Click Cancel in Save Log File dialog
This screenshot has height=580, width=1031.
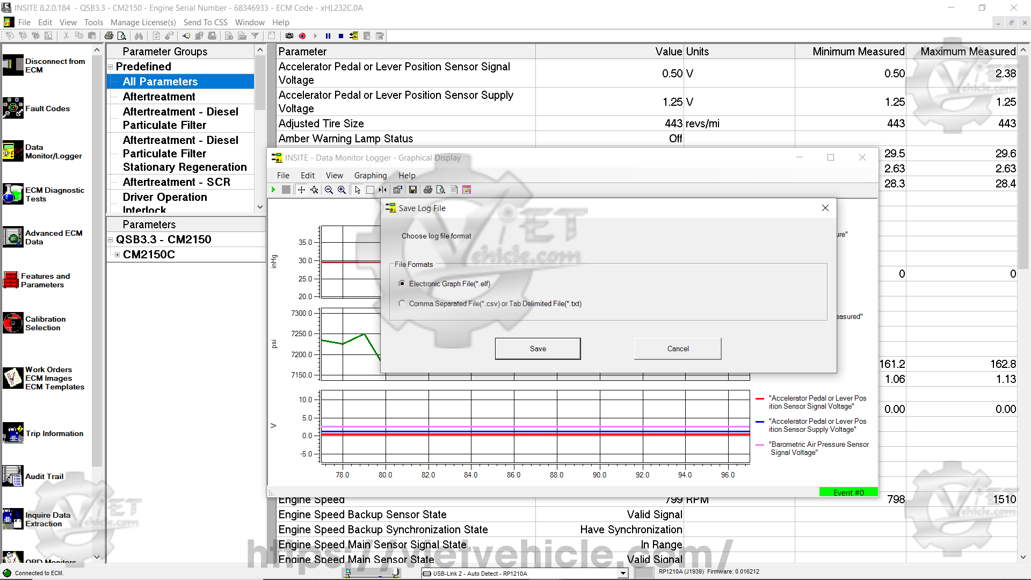(678, 349)
